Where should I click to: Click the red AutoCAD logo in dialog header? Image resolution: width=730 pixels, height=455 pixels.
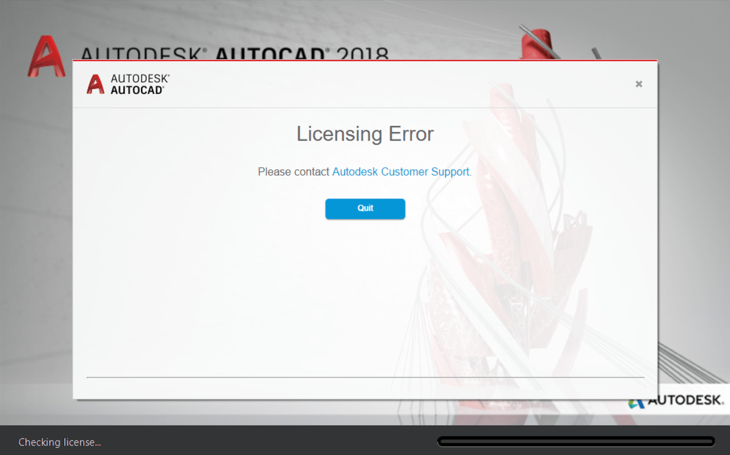point(95,84)
